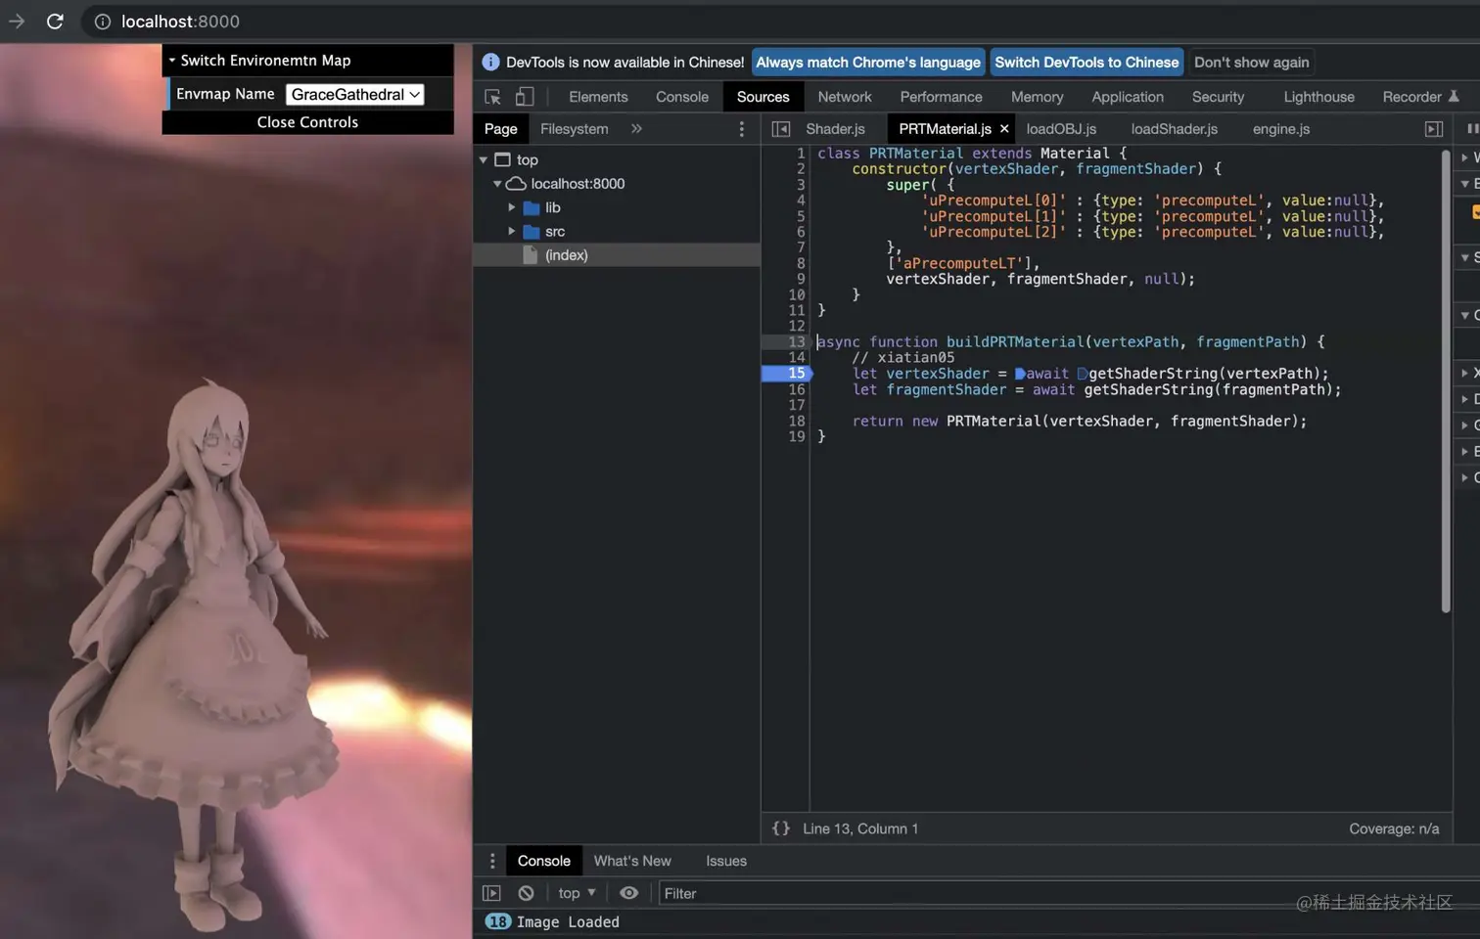Click line number 13 in the gutter
1480x939 pixels.
point(796,342)
